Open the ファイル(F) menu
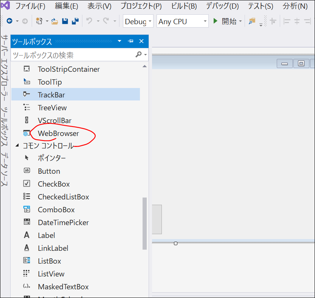This screenshot has height=298, width=315. pos(31,6)
